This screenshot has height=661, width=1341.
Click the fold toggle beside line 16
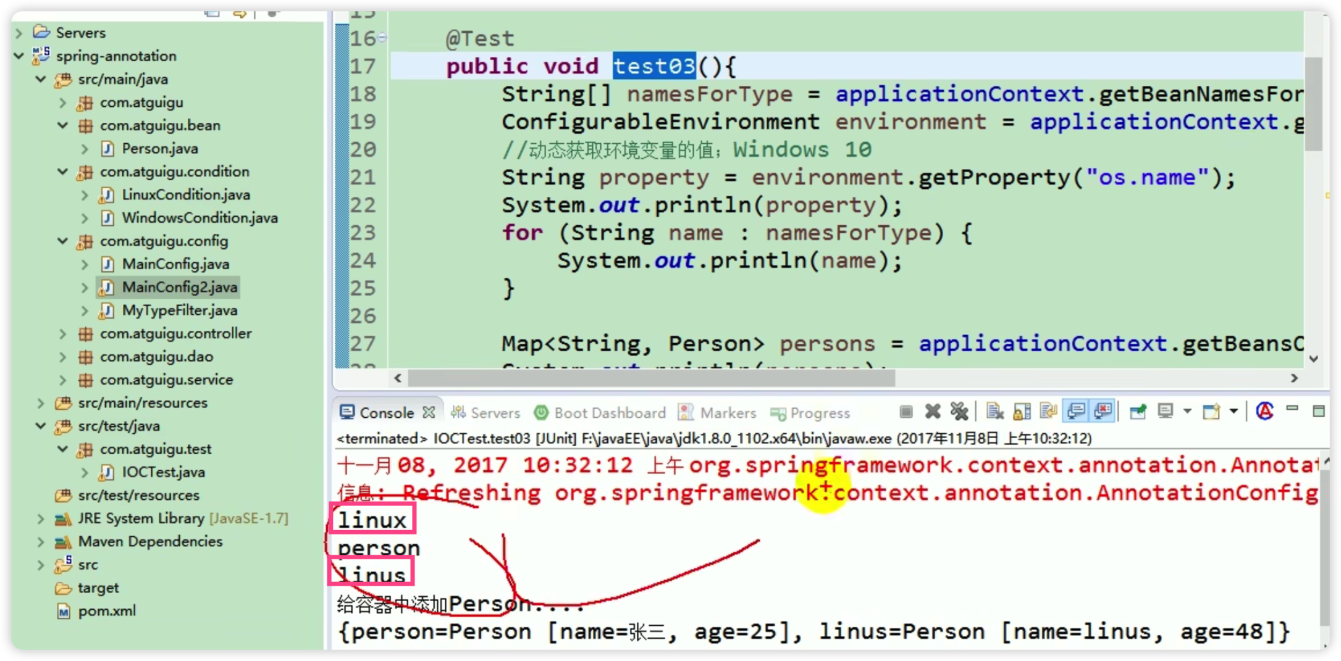(x=382, y=38)
